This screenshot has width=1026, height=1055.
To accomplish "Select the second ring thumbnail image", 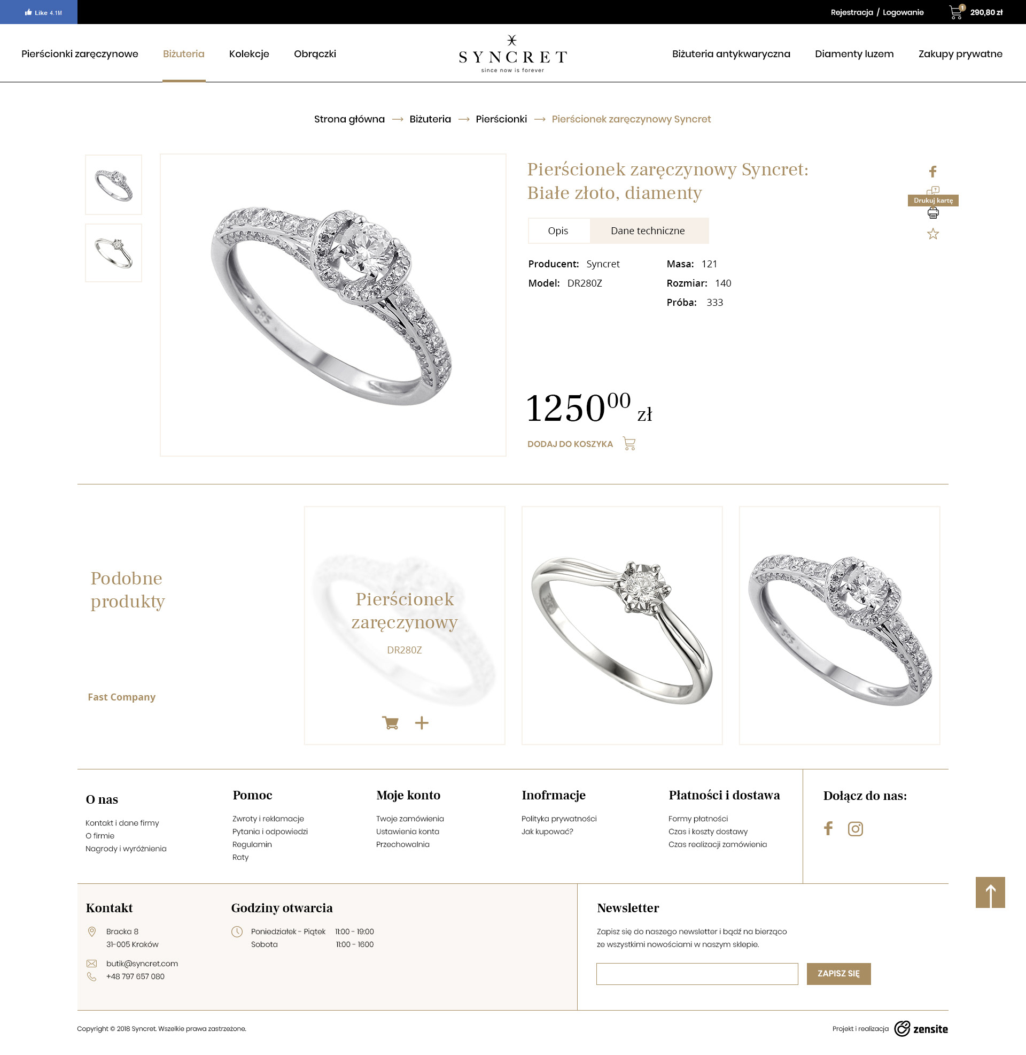I will click(114, 253).
